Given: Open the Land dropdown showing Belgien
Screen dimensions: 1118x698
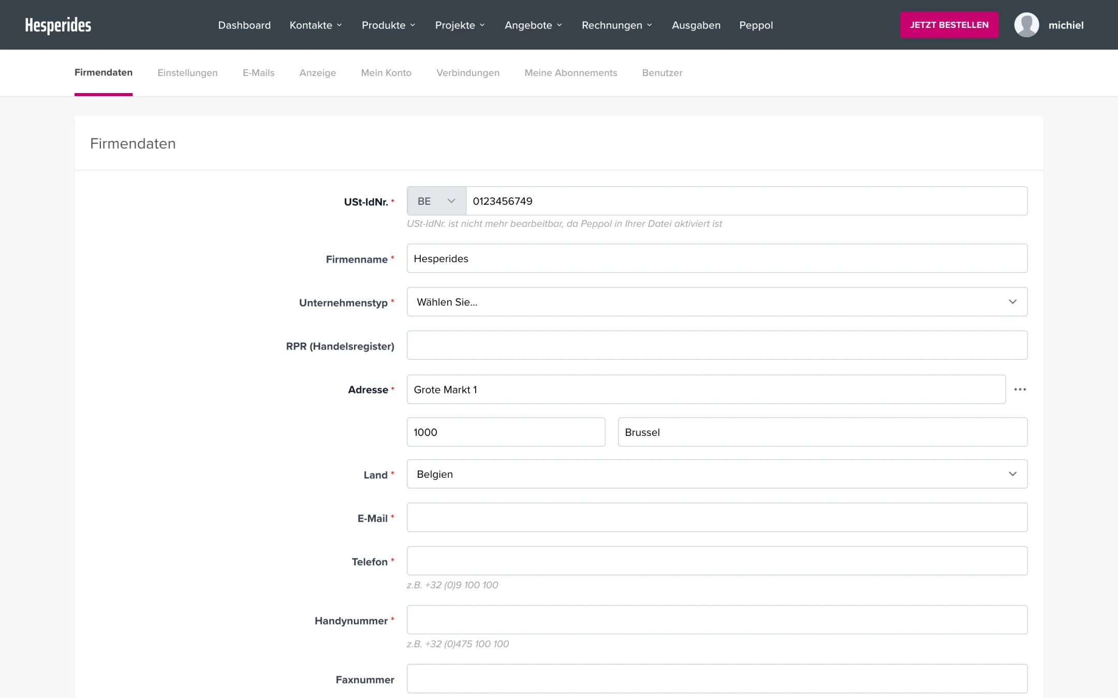Looking at the screenshot, I should click(x=717, y=474).
